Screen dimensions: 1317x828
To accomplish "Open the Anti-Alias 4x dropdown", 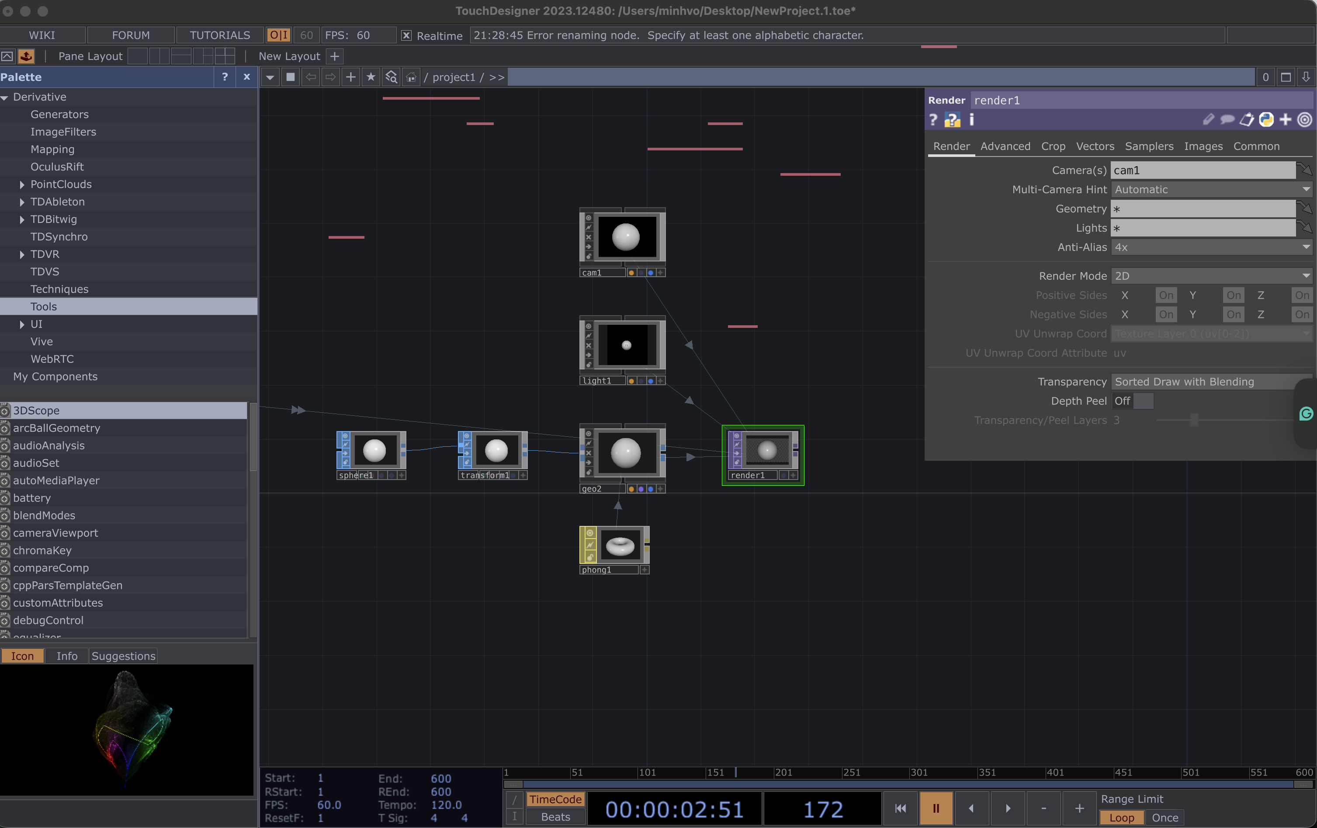I will (1211, 247).
